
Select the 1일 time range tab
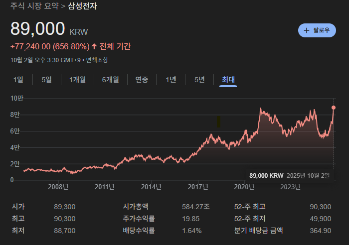(18, 80)
